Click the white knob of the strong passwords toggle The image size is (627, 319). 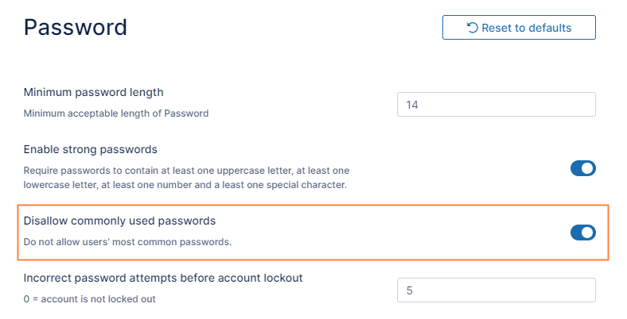tap(588, 168)
